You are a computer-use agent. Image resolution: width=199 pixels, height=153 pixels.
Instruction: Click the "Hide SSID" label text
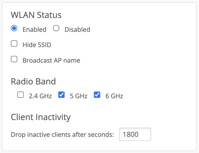point(37,45)
